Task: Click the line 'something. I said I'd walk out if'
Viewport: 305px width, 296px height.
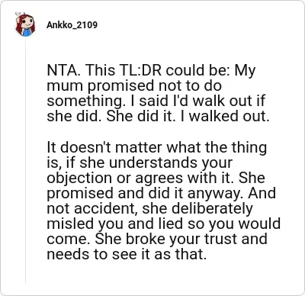Action: 156,101
